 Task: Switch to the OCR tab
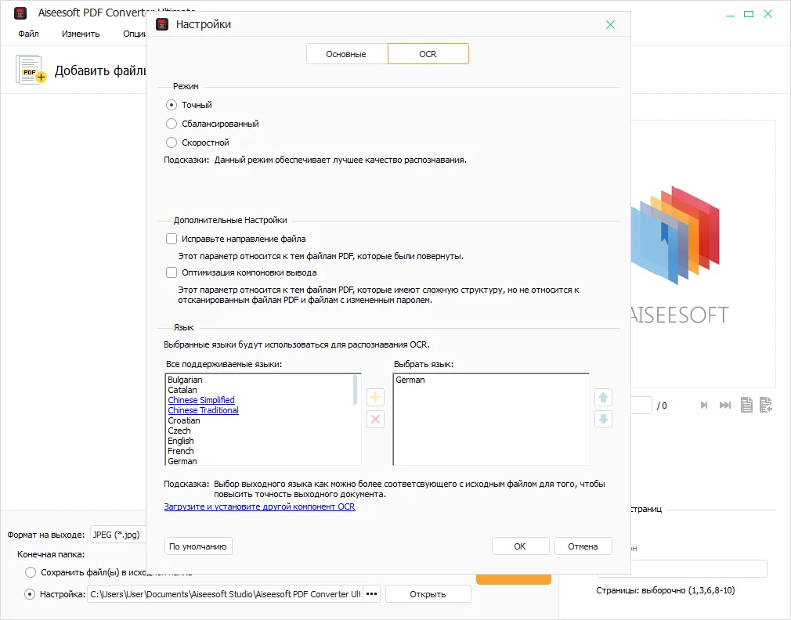428,54
